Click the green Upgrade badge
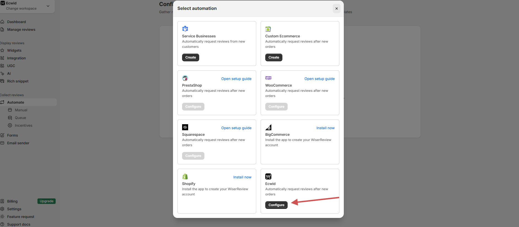 (47, 201)
